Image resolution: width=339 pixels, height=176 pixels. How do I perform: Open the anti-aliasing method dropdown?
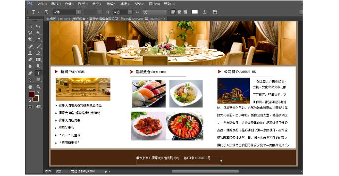coord(154,12)
